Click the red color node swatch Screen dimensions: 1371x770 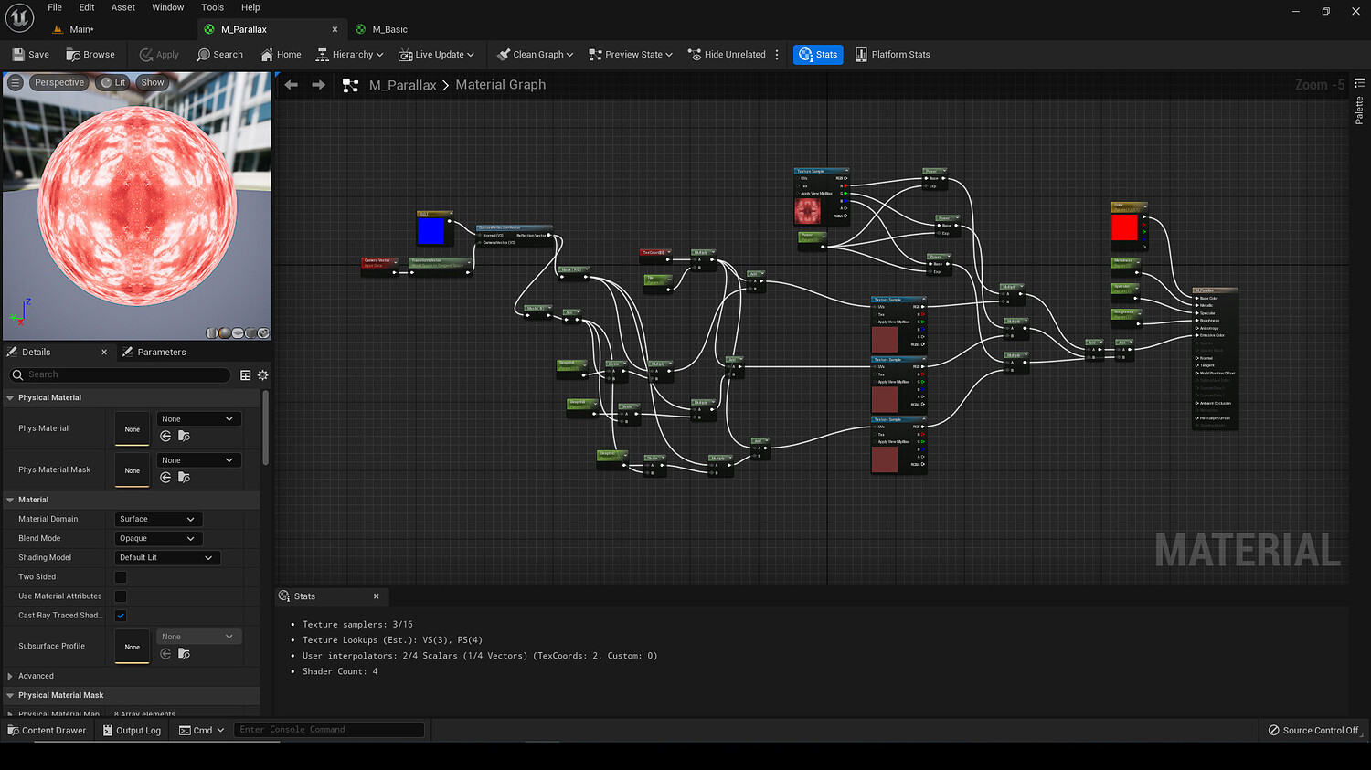click(1124, 227)
